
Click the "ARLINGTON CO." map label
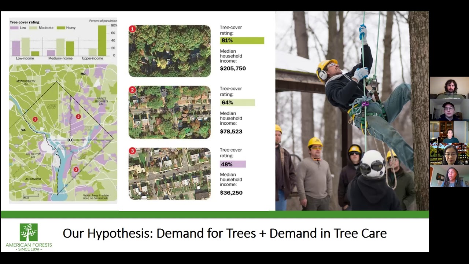(x=33, y=155)
